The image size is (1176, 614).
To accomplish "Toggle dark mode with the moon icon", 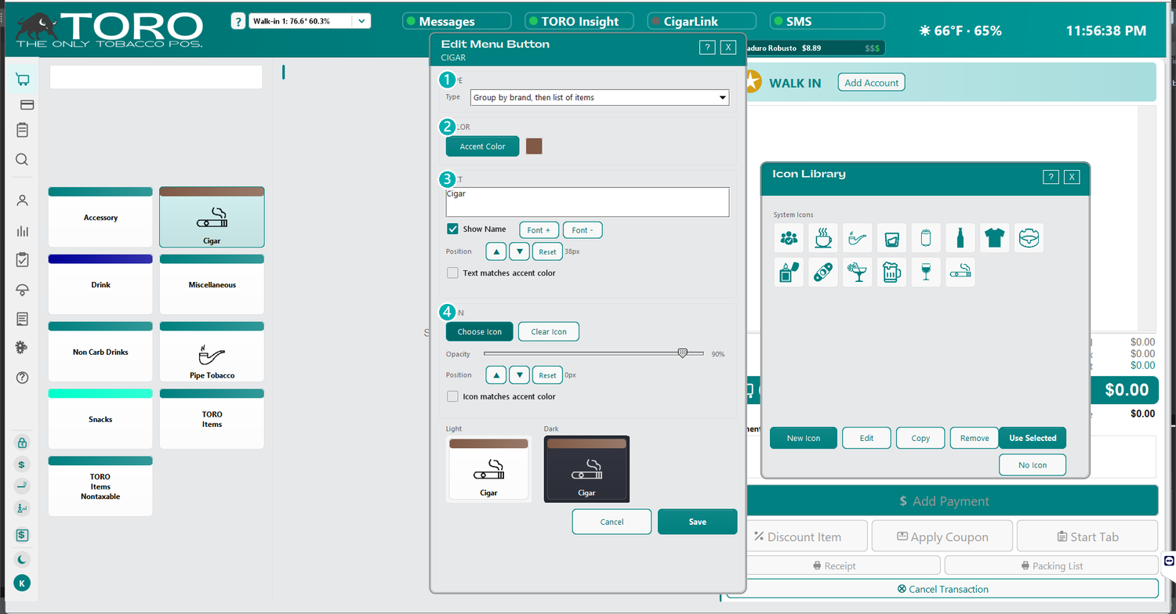I will click(22, 559).
